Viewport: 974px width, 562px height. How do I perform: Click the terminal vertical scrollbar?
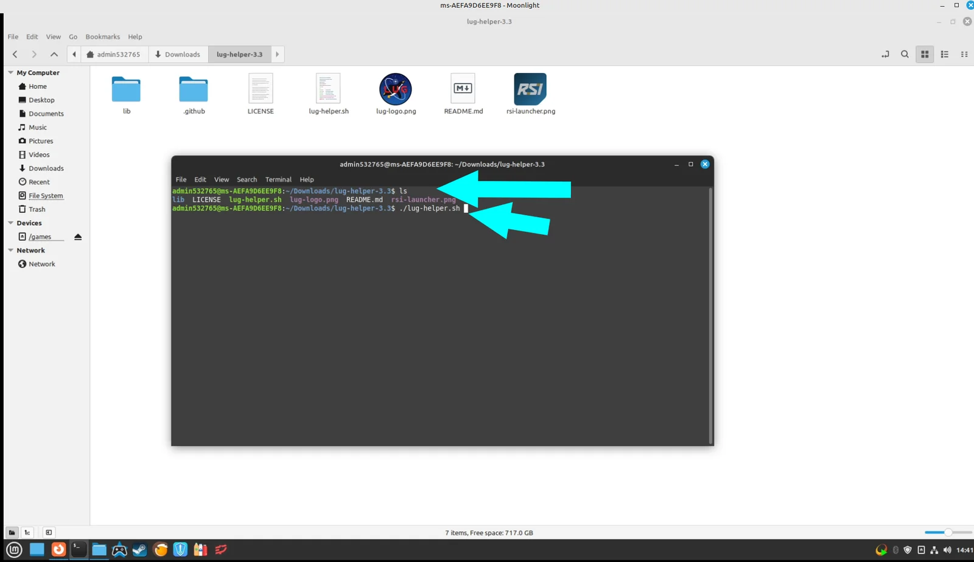pos(710,315)
